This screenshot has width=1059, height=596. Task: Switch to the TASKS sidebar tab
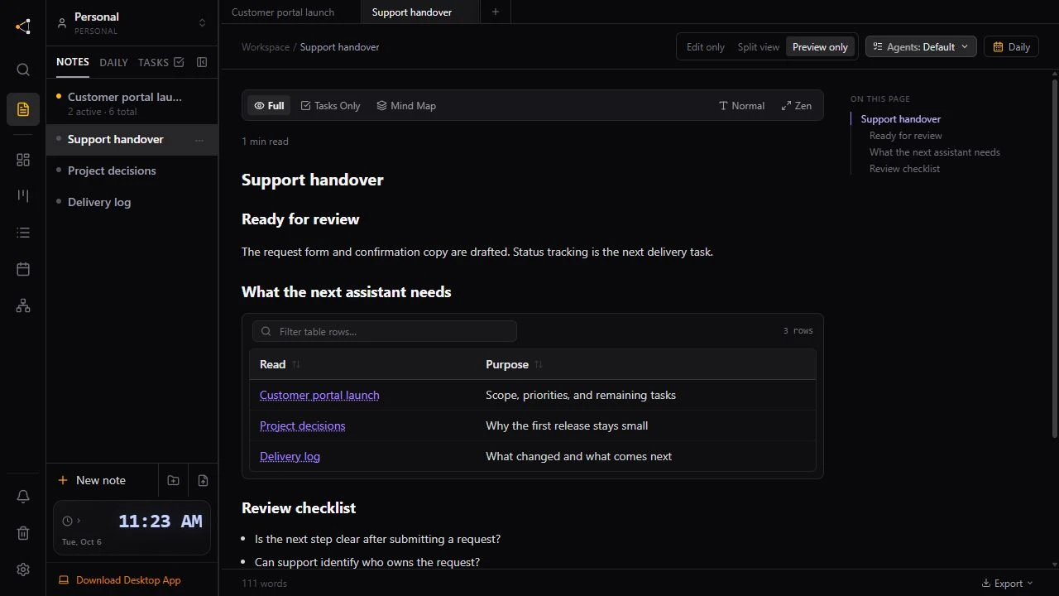pyautogui.click(x=161, y=62)
